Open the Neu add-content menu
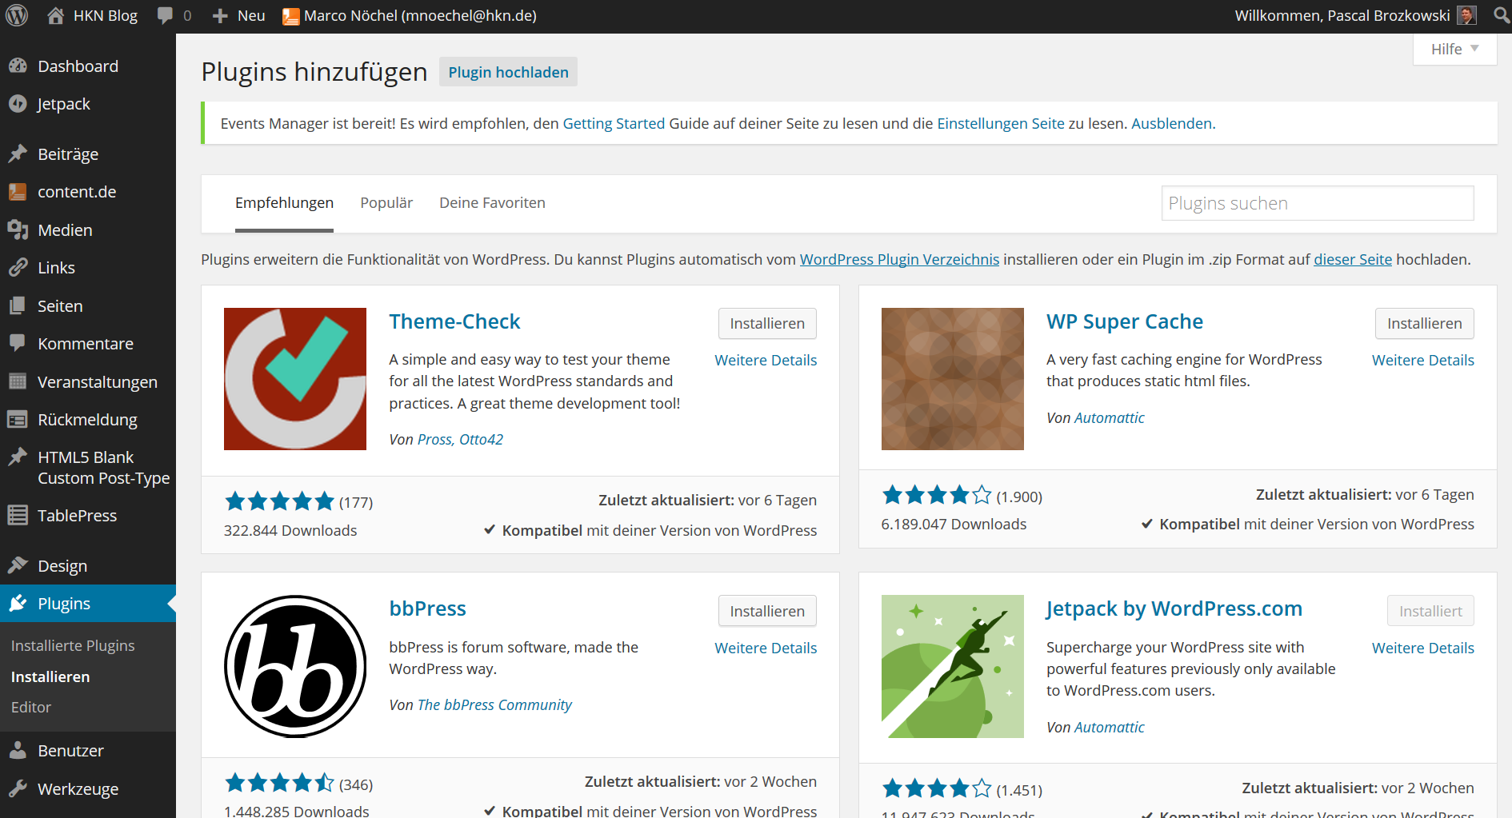Image resolution: width=1512 pixels, height=818 pixels. point(239,16)
